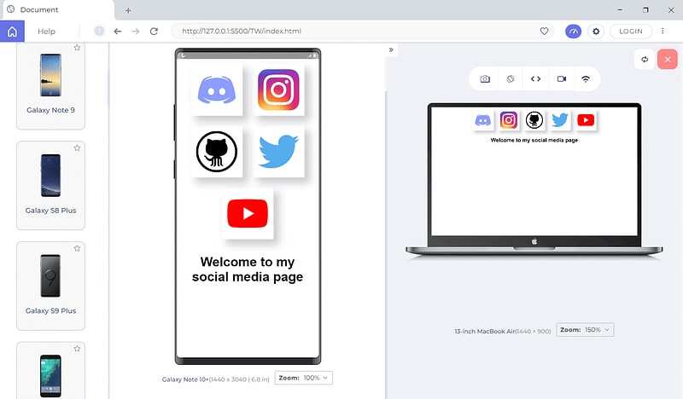Click Twitter icon in phone preview
This screenshot has height=399, width=683.
[x=278, y=152]
